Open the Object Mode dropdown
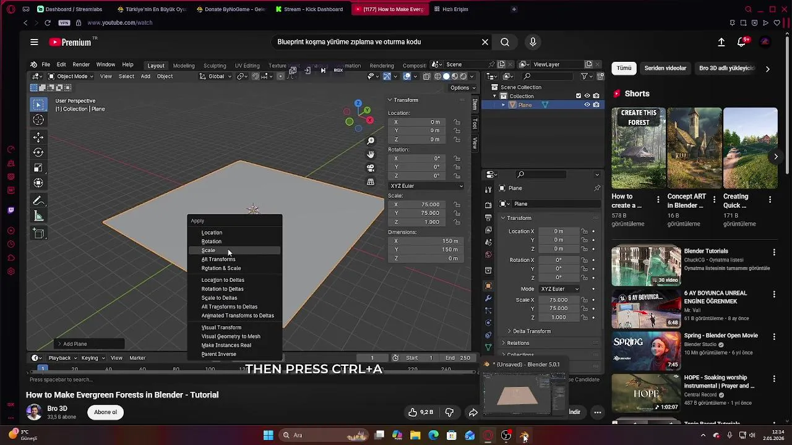 pyautogui.click(x=72, y=76)
